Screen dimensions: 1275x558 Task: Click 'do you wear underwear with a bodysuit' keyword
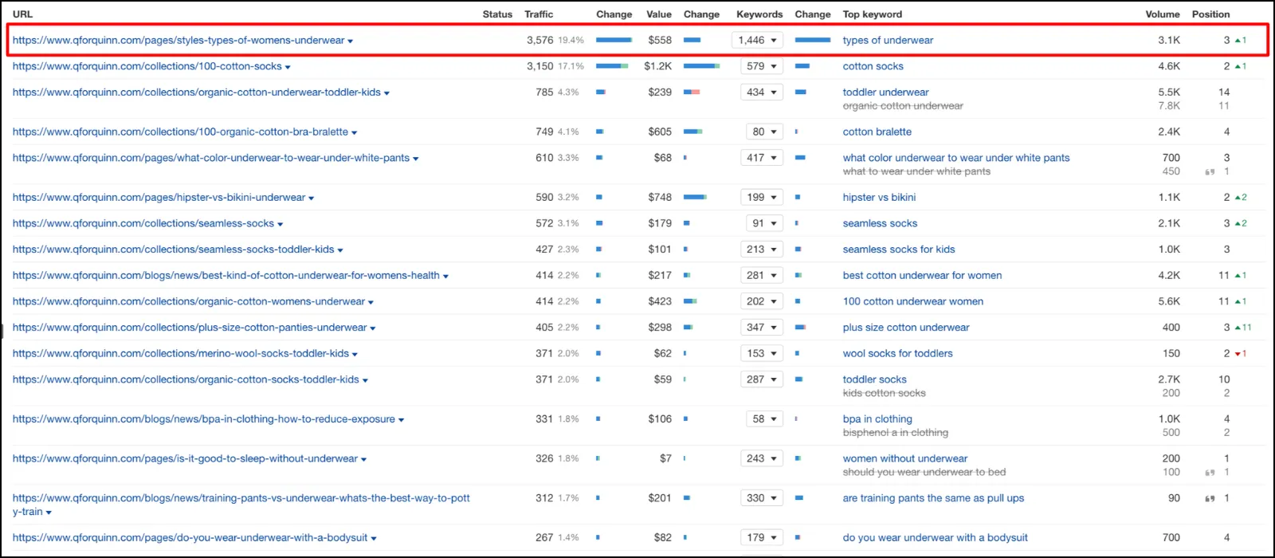pyautogui.click(x=936, y=537)
